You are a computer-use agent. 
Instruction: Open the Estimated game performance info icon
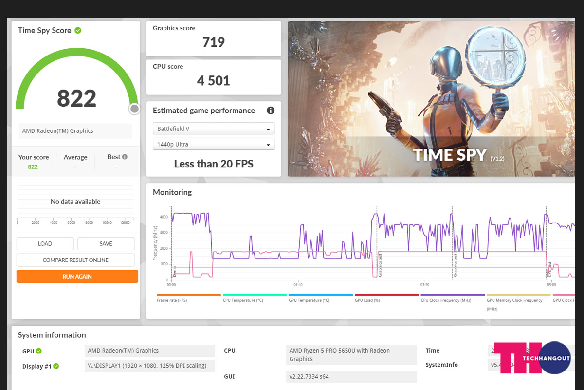click(x=271, y=111)
